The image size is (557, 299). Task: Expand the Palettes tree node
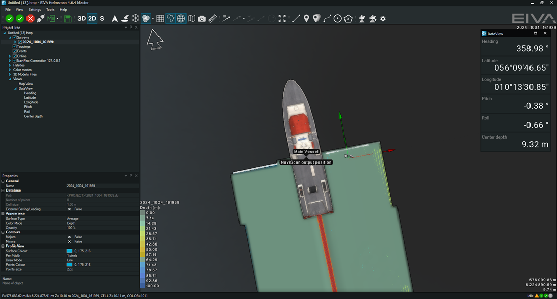pyautogui.click(x=10, y=65)
